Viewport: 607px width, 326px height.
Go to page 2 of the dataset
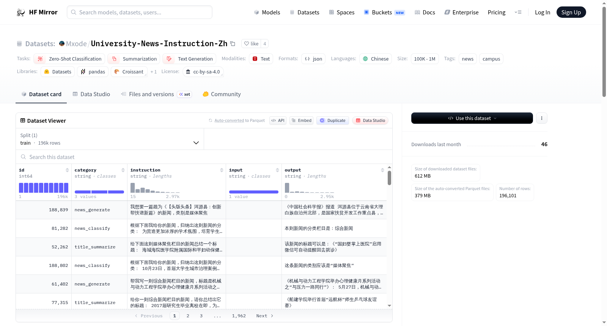(x=188, y=316)
